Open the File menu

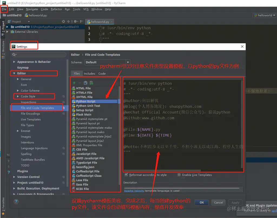[x=4, y=9]
